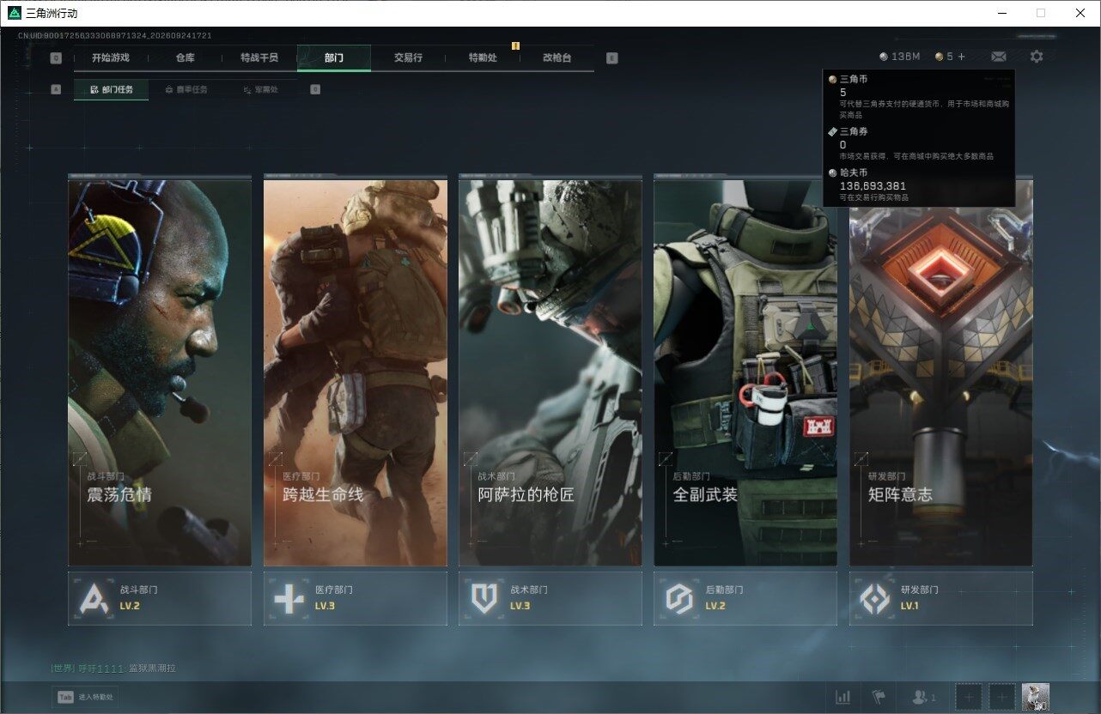Switch to the 赛季任务 sub-tab
1101x714 pixels.
click(x=186, y=89)
